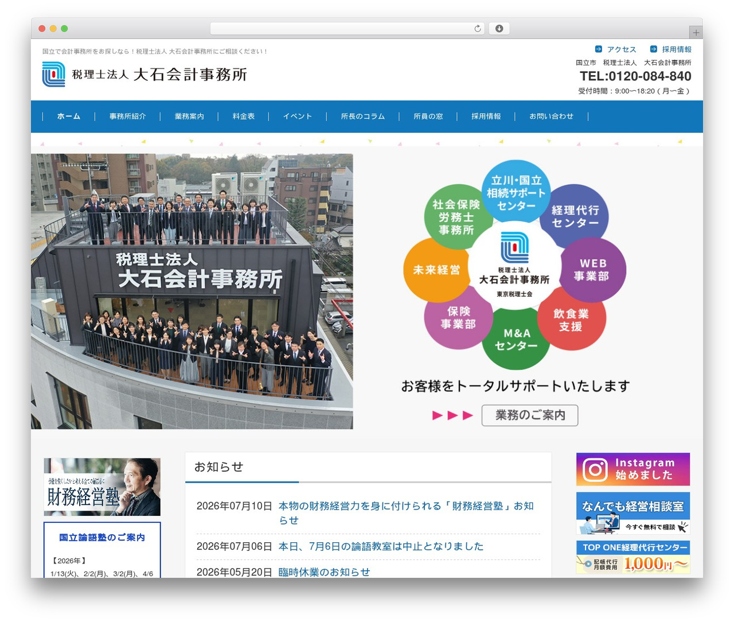Open a new browser tab with plus

click(x=696, y=33)
